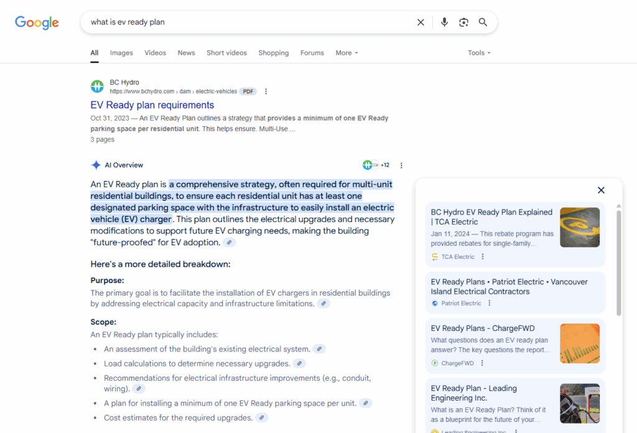Click the BC Hydro favicon
This screenshot has width=637, height=433.
pyautogui.click(x=97, y=86)
